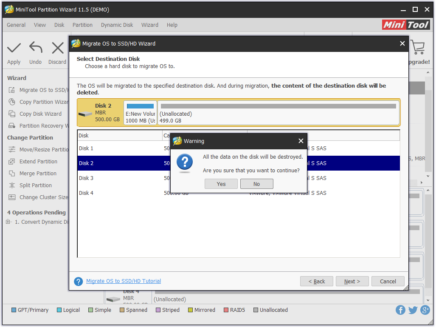This screenshot has width=436, height=328.
Task: Click the Extend Partition icon
Action: point(12,162)
